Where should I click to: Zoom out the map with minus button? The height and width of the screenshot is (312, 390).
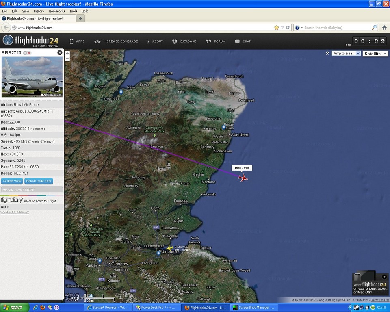(67, 58)
